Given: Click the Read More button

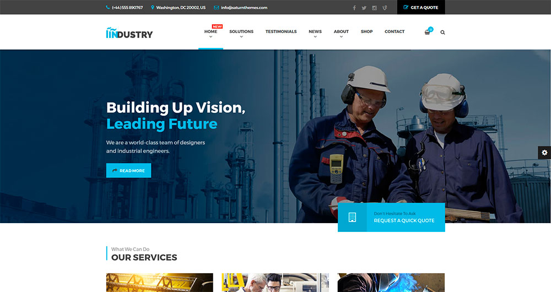Looking at the screenshot, I should (128, 170).
